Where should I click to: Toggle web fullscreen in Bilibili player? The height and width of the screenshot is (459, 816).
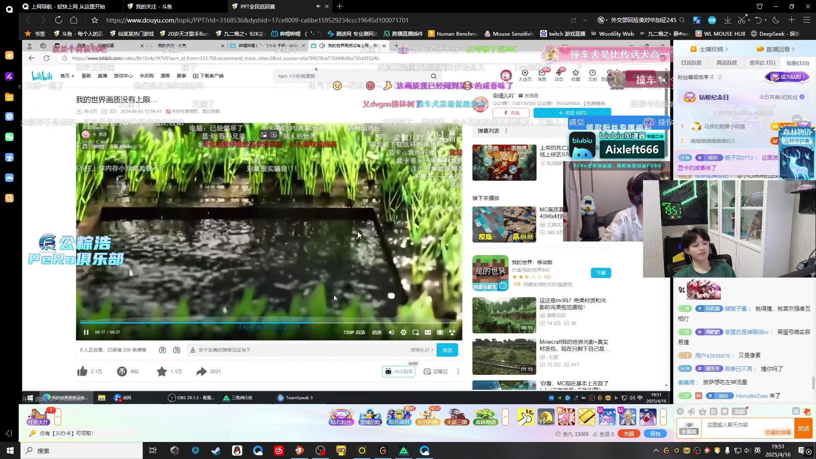(440, 332)
